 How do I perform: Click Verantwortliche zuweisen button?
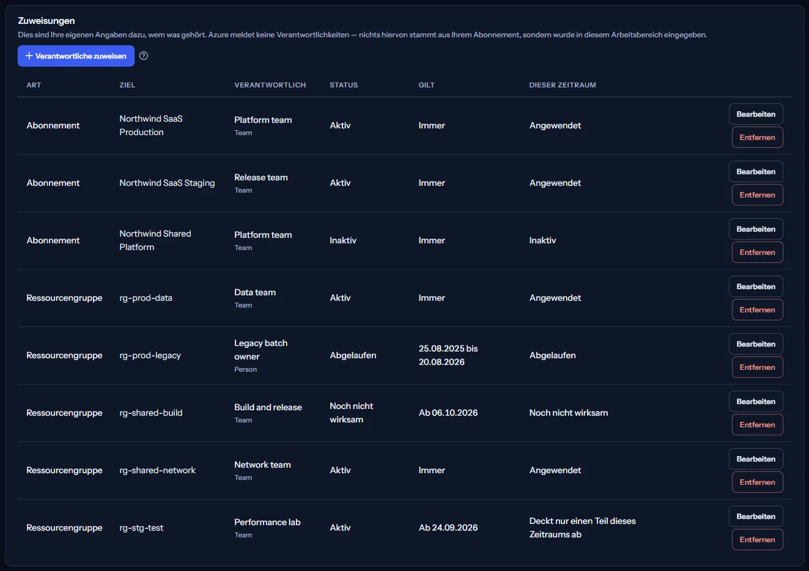point(76,56)
